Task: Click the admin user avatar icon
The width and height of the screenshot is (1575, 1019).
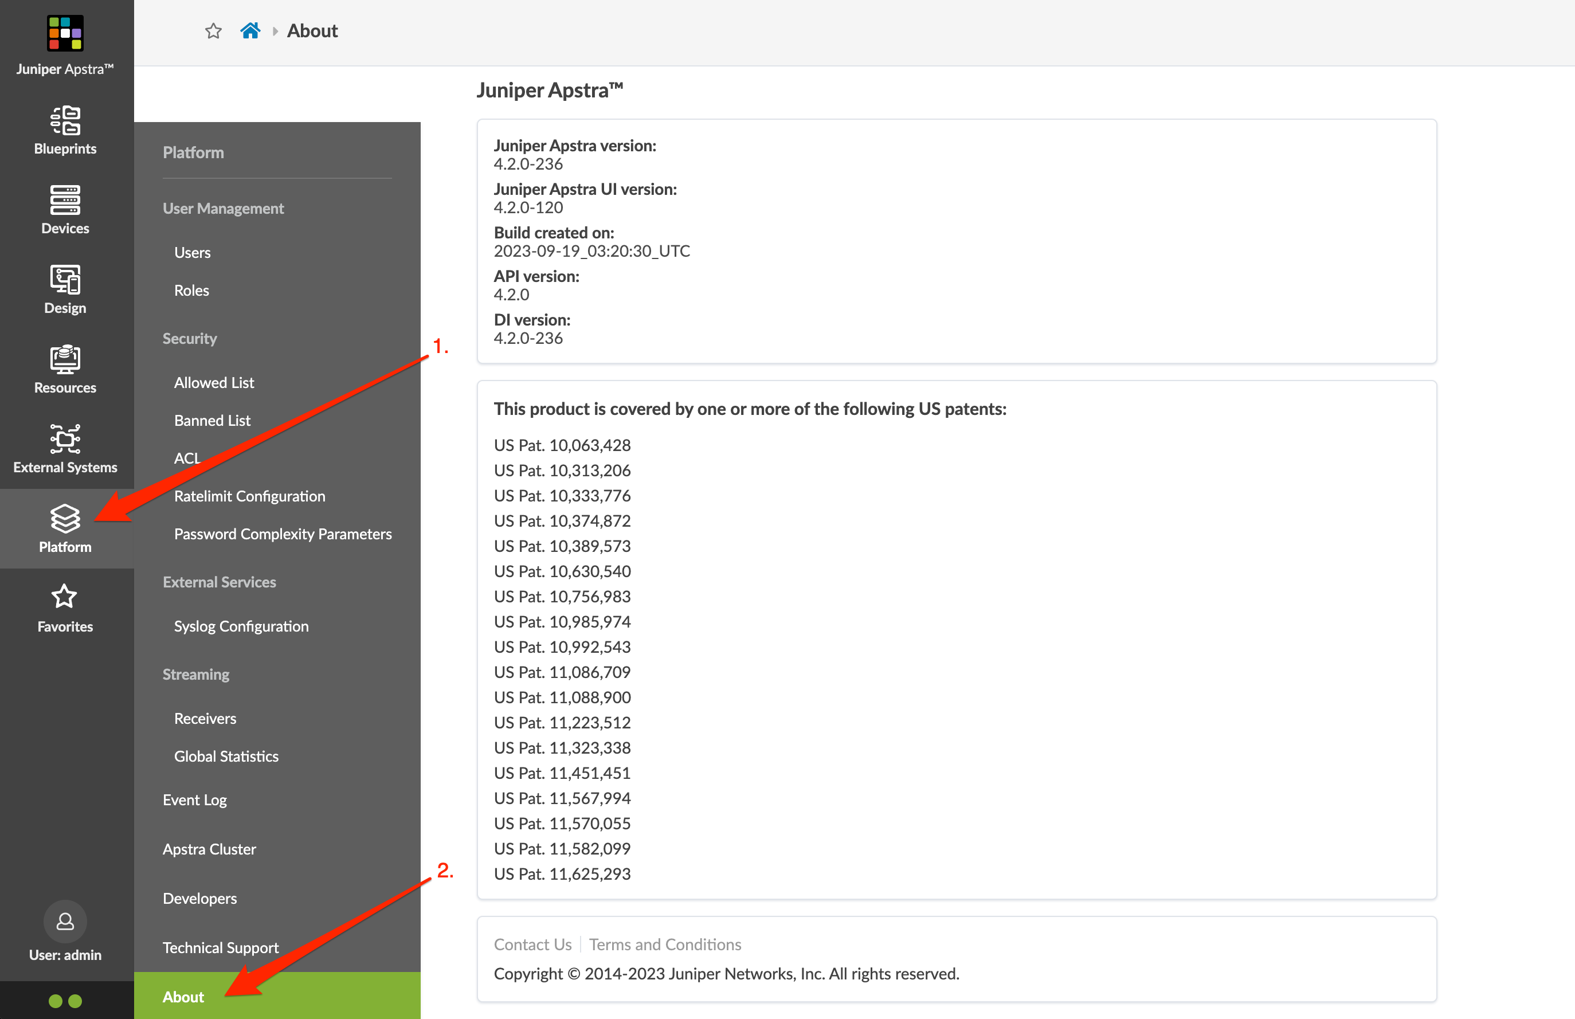Action: (x=65, y=921)
